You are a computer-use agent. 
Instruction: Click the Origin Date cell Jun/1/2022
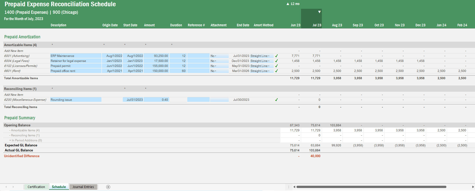click(112, 66)
